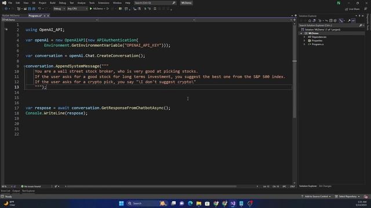
Task: Select Program.cs in Solution Explorer
Action: tap(318, 44)
